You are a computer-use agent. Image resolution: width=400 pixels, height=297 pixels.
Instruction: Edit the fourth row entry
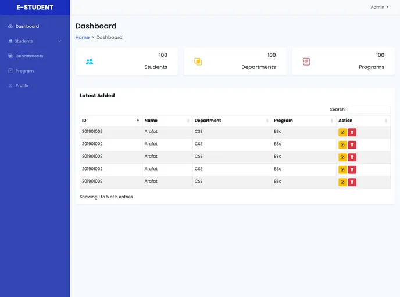click(342, 170)
